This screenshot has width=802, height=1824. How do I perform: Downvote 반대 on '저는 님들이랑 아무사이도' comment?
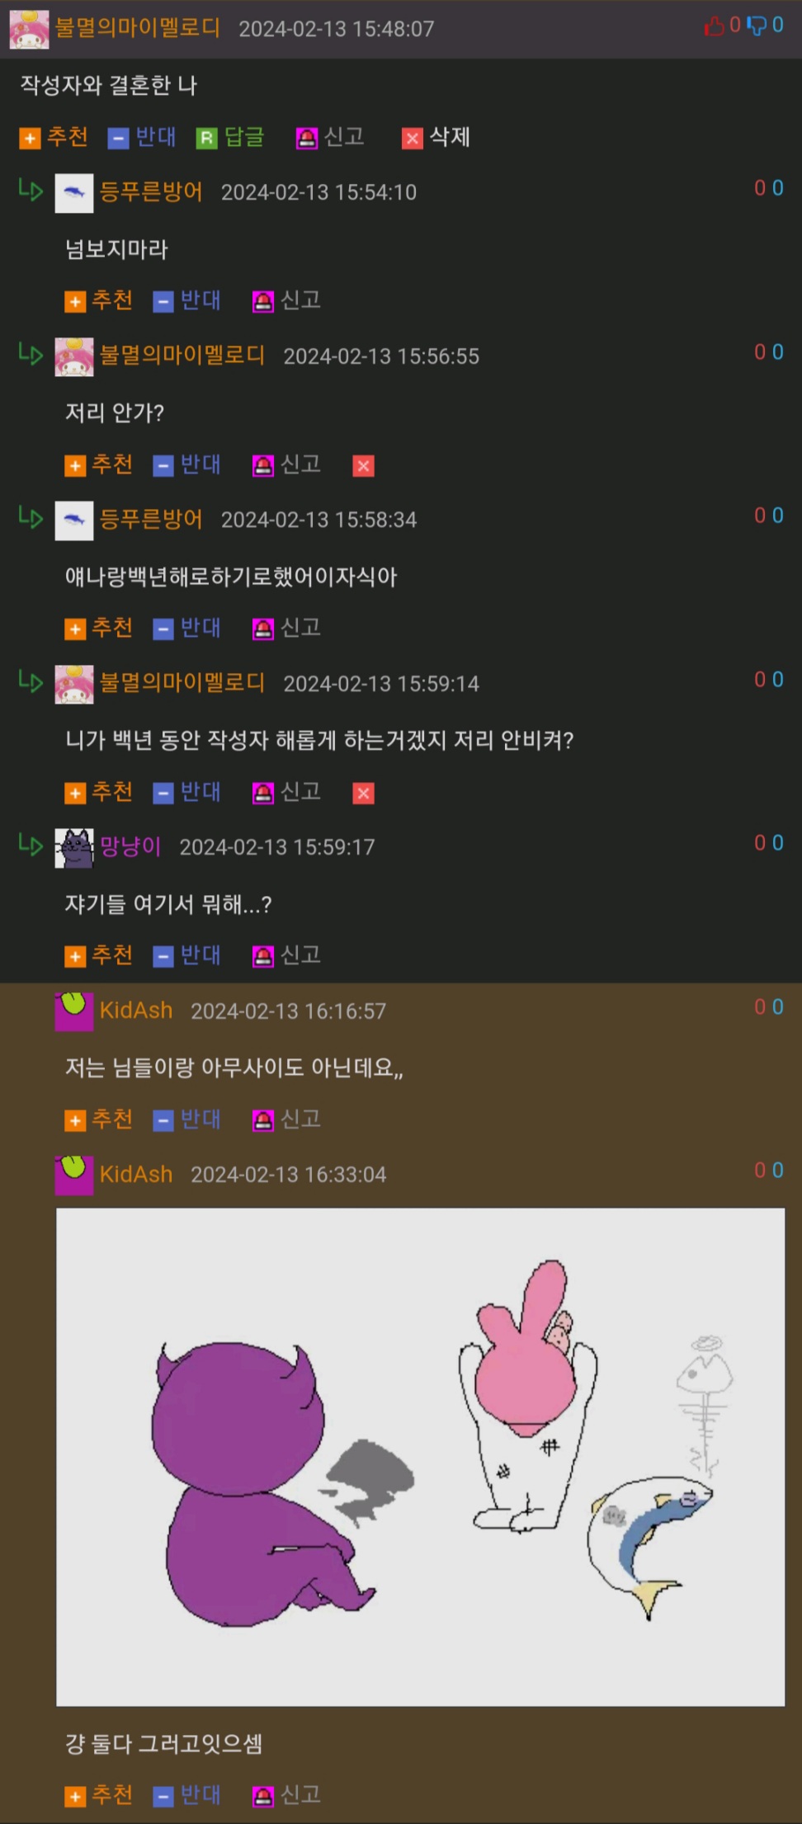click(187, 1119)
